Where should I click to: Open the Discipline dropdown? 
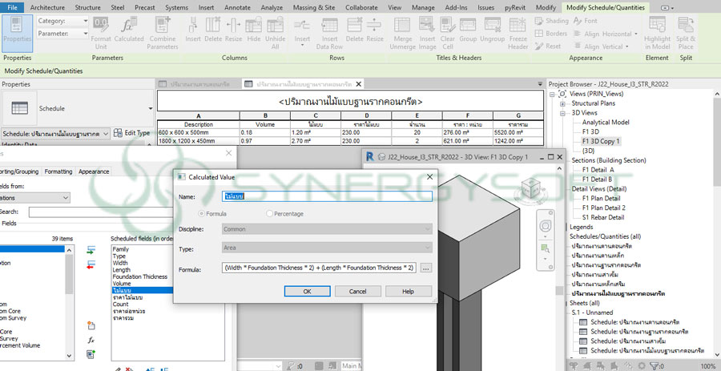327,229
